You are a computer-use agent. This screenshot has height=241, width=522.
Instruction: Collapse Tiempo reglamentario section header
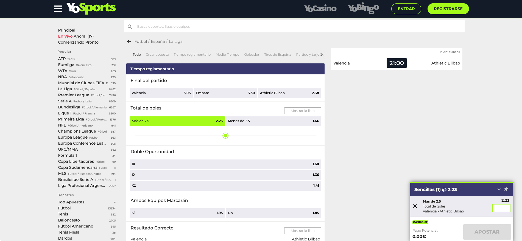[x=225, y=69]
